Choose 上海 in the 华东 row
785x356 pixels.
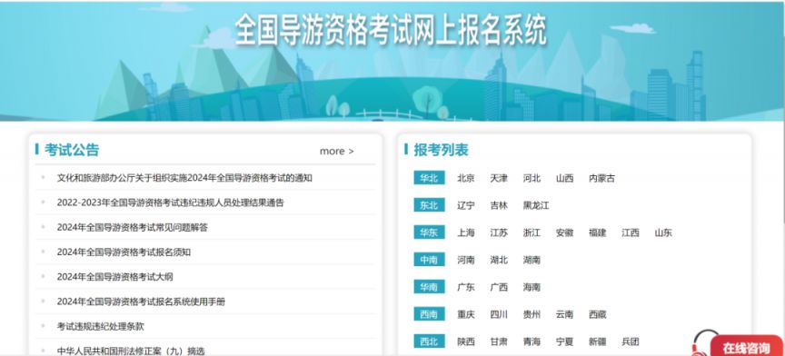pos(465,232)
